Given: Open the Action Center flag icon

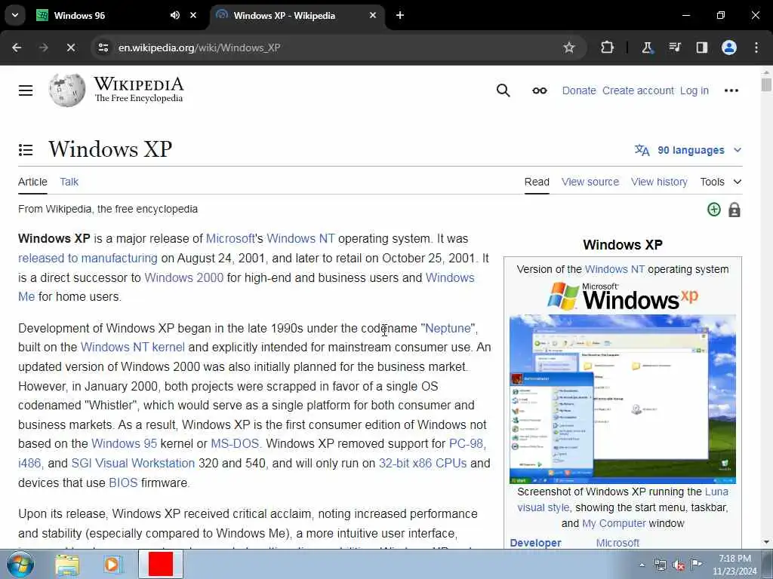Looking at the screenshot, I should (696, 565).
